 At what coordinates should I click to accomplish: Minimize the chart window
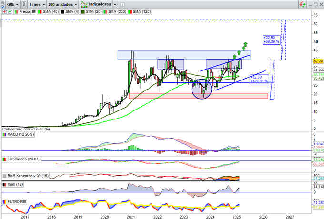310,5
